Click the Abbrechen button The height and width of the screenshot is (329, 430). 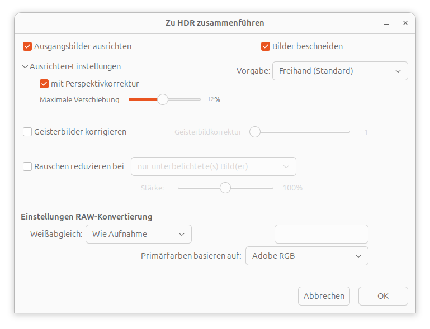[x=324, y=296]
